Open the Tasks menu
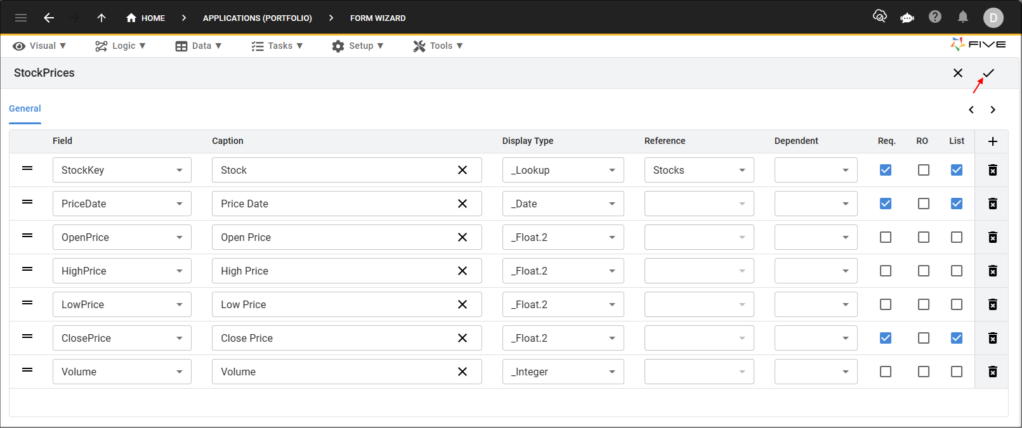Viewport: 1022px width, 428px height. click(x=277, y=46)
